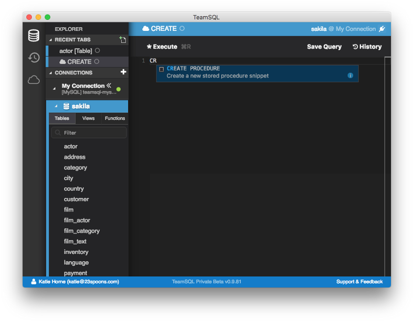Collapse the Recent Tabs section
Screen dimensions: 413x321
(50, 40)
